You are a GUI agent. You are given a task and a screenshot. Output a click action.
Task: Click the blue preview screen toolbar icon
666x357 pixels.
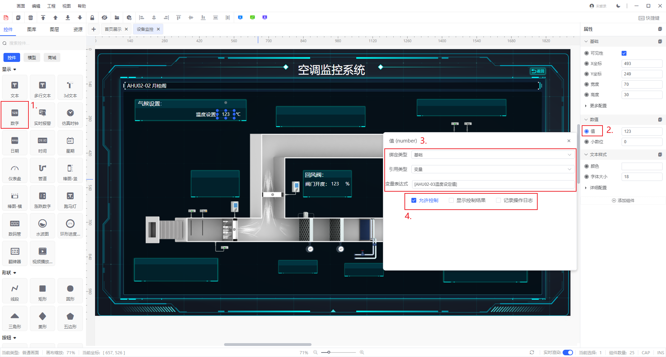coord(240,18)
